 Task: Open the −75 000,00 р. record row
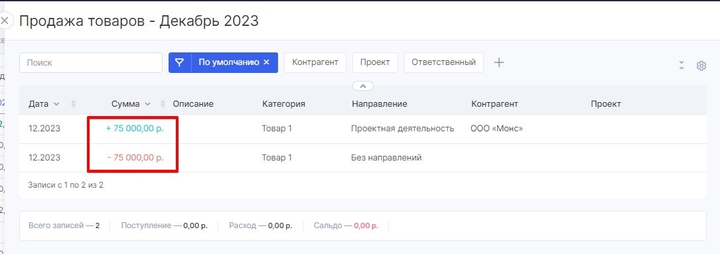click(363, 158)
